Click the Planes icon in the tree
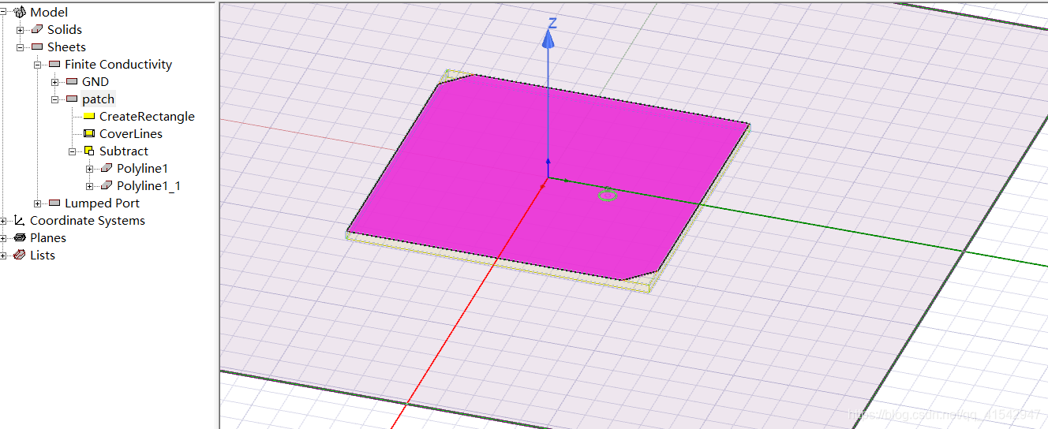The height and width of the screenshot is (429, 1048). pyautogui.click(x=20, y=237)
